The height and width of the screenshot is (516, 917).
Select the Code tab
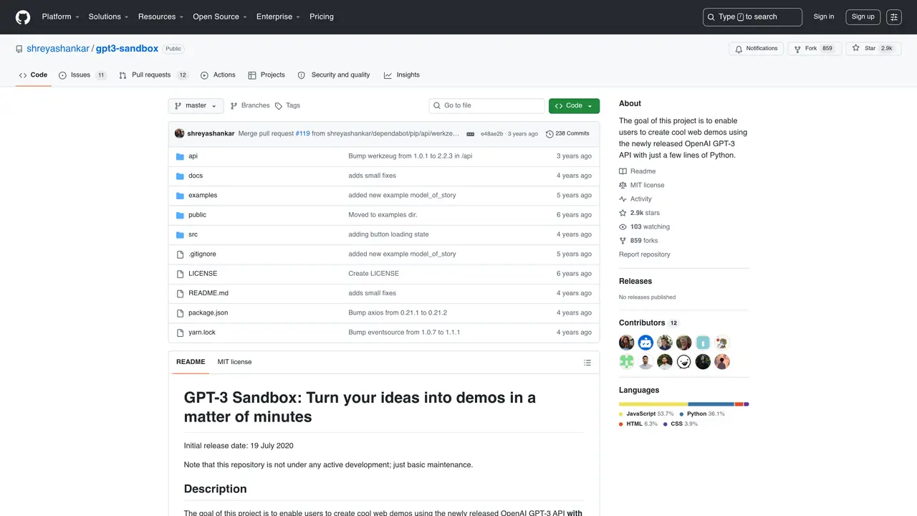(x=33, y=75)
